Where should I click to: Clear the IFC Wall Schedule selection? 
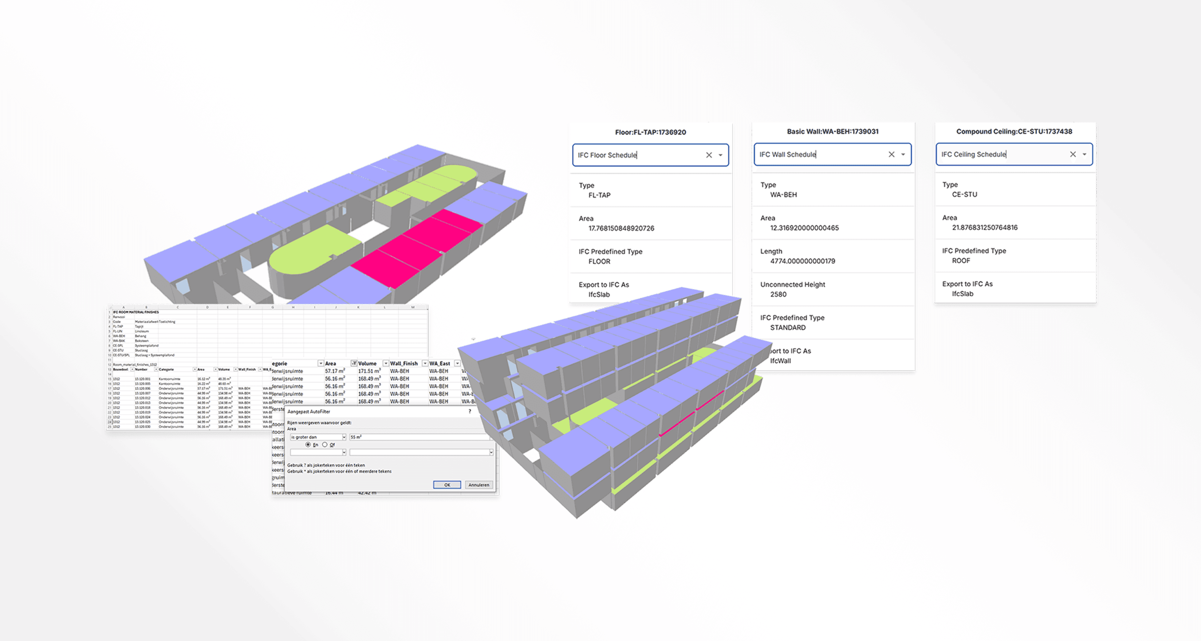click(891, 154)
